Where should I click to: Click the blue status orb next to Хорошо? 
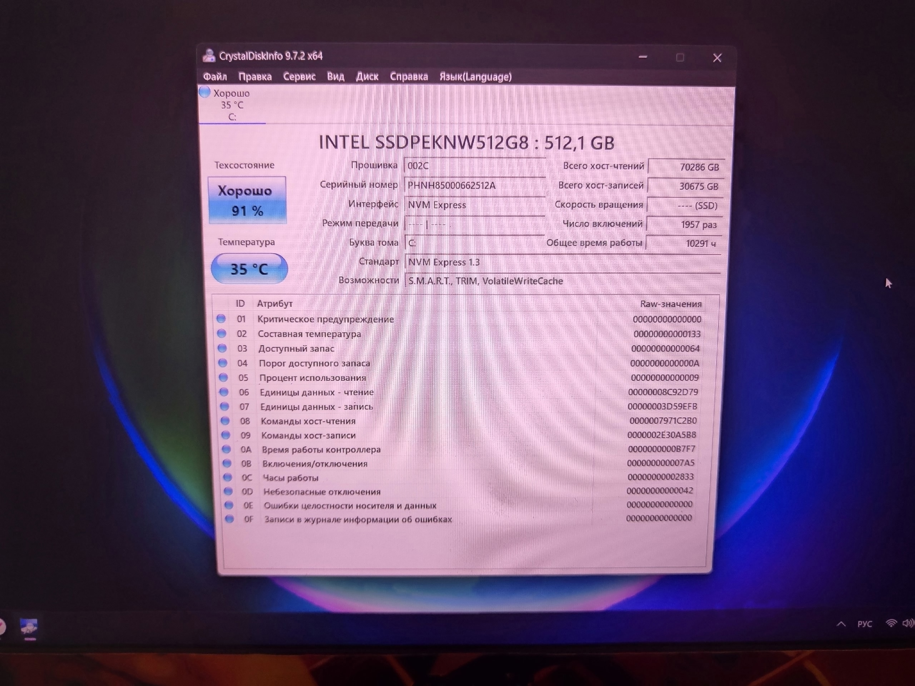(204, 92)
